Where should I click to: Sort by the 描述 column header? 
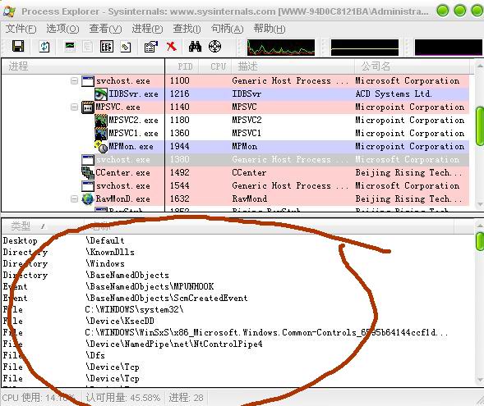[x=293, y=66]
